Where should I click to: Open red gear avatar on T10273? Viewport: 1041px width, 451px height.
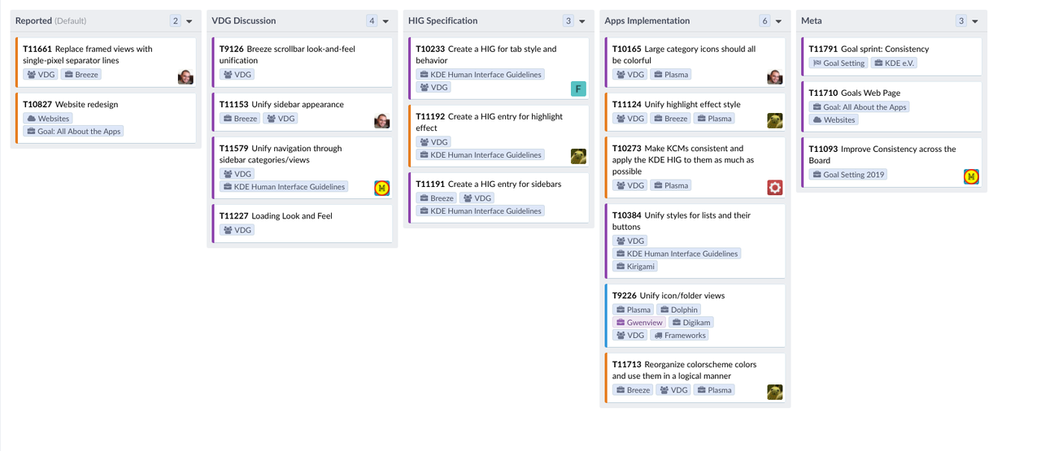click(775, 188)
